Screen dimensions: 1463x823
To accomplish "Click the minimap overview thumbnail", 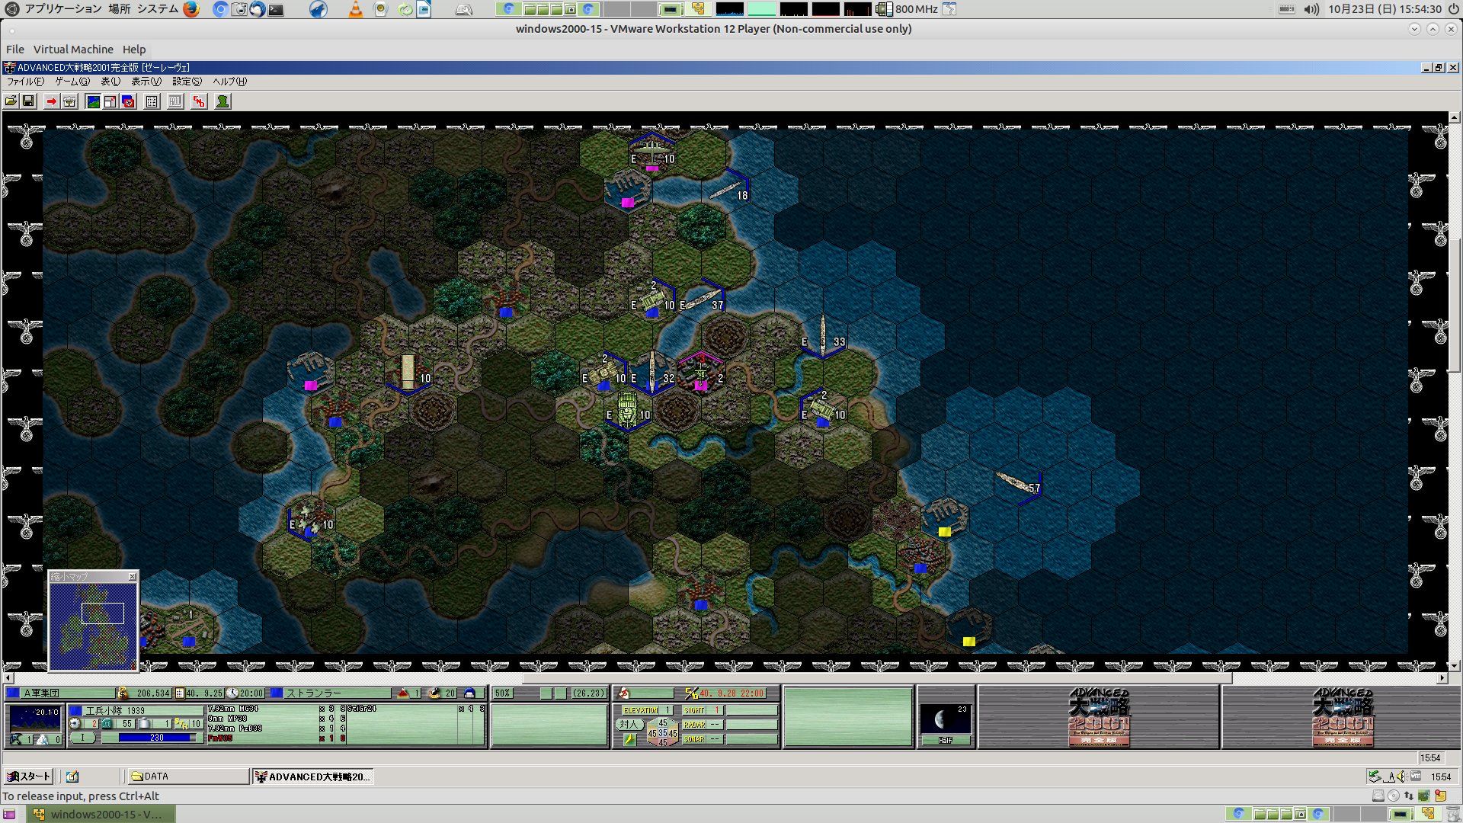I will 93,626.
